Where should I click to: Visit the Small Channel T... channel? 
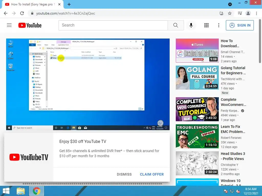233,52
